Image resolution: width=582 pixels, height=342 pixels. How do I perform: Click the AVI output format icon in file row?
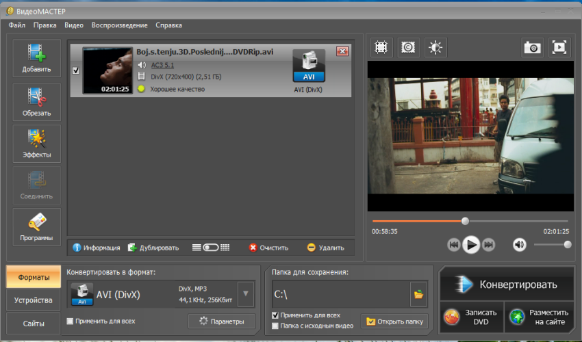point(309,66)
